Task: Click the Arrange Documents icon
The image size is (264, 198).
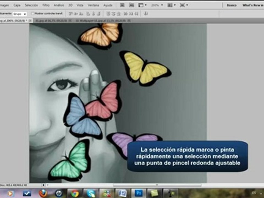Action: click(x=170, y=5)
